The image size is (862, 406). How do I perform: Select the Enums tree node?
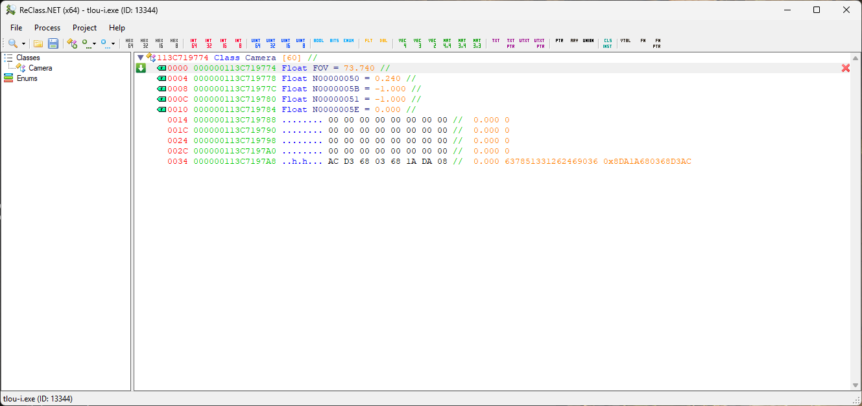point(27,78)
